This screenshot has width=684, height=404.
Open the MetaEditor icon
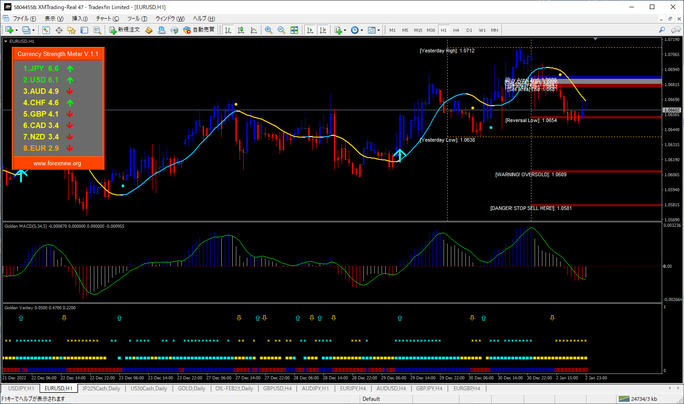[x=149, y=30]
